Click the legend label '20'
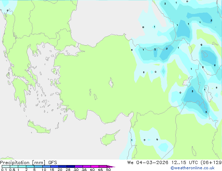This screenshot has height=171, width=222. point(60,170)
